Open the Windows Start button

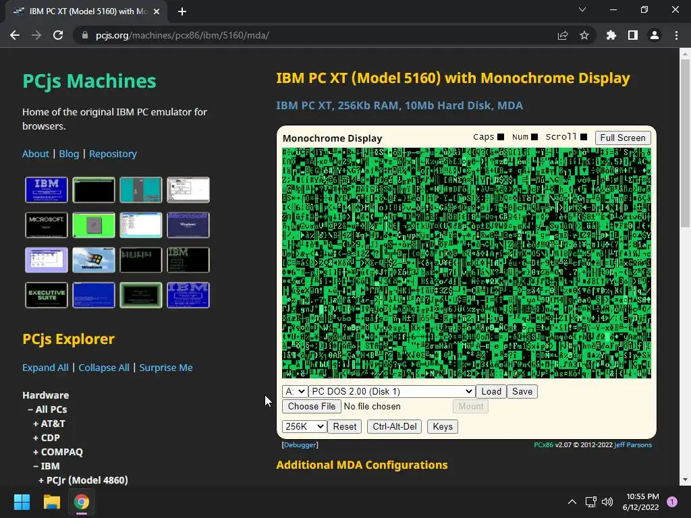pos(22,502)
